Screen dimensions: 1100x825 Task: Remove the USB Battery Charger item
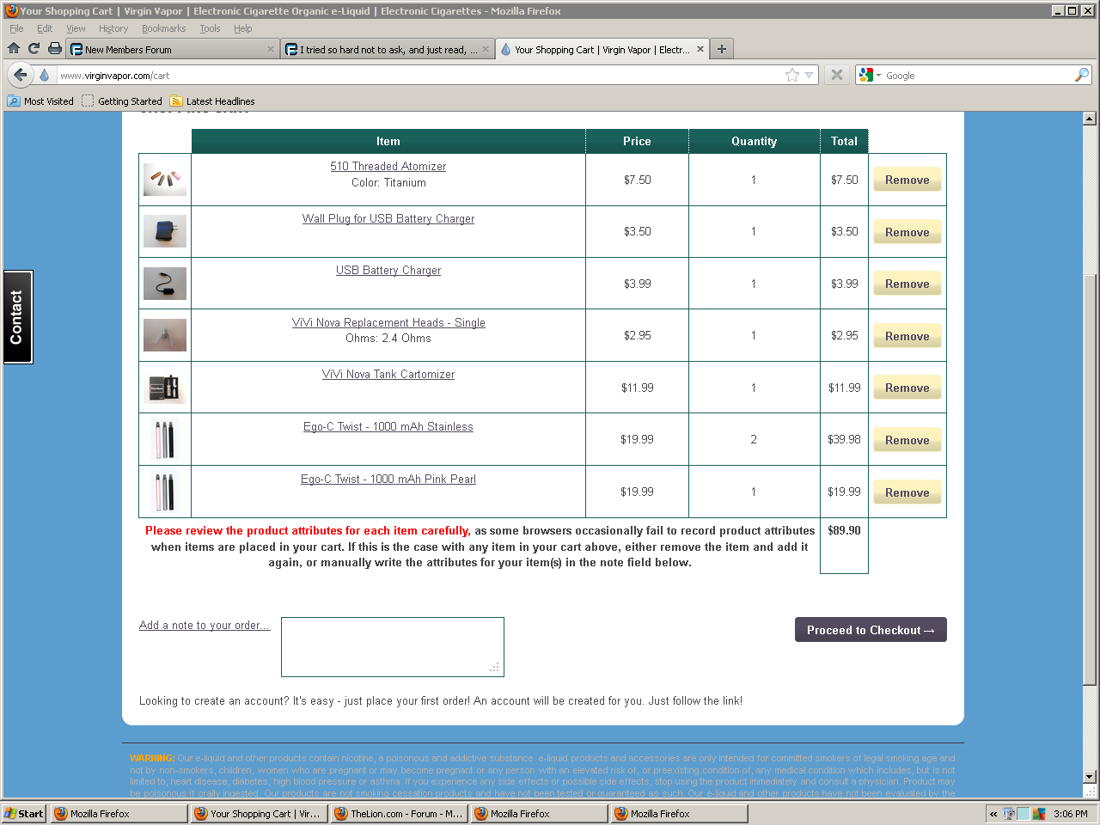(907, 284)
